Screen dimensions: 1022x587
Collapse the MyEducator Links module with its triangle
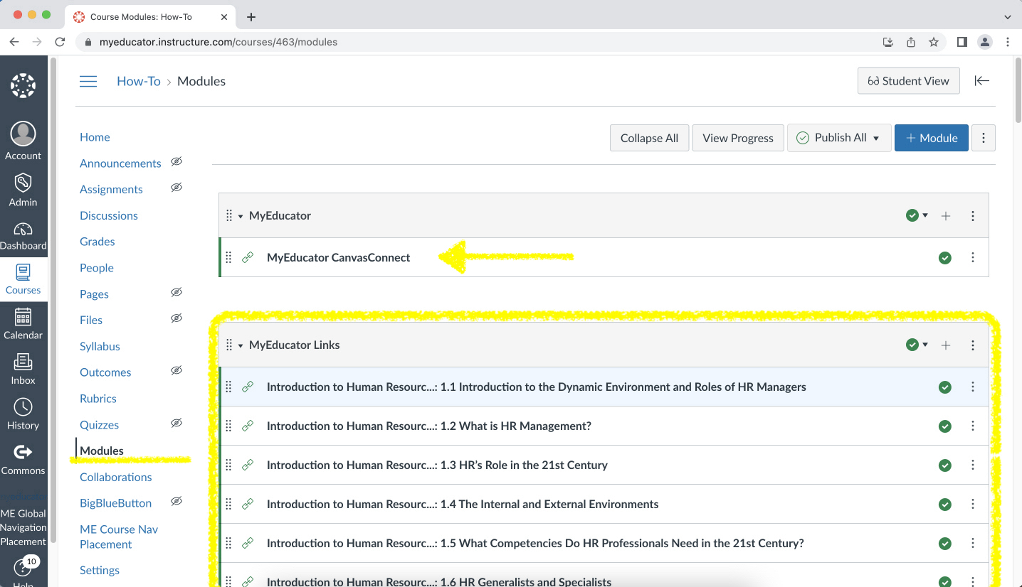point(241,345)
